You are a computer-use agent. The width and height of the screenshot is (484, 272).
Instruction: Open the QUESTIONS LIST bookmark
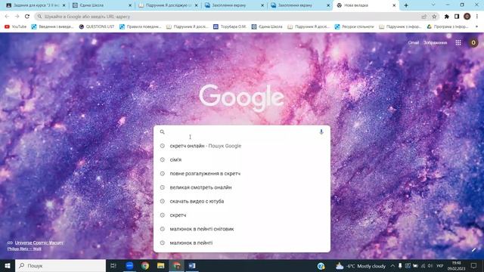97,27
